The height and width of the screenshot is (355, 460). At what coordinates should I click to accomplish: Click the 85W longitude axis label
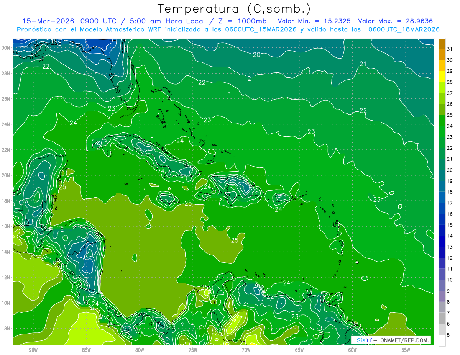86,350
